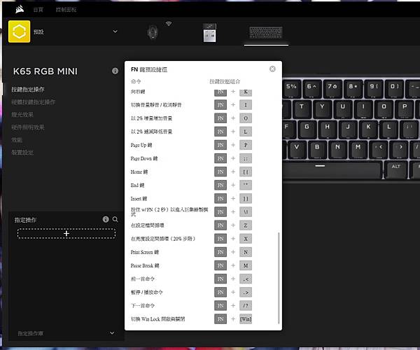Viewport: 420px width, 350px height.
Task: Select the 8* key on keyboard preview
Action: pyautogui.click(x=353, y=87)
